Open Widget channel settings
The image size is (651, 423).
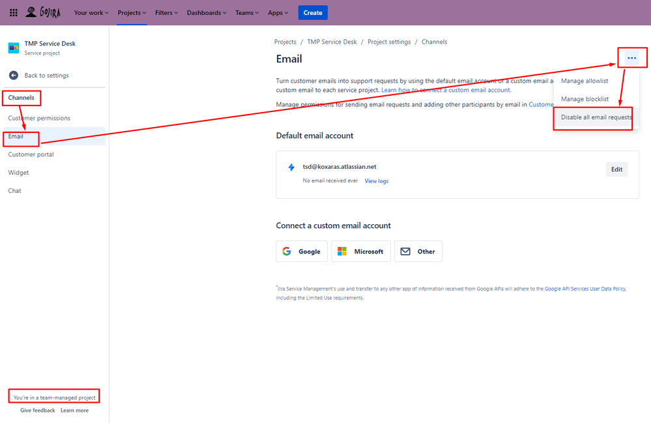(x=54, y=172)
